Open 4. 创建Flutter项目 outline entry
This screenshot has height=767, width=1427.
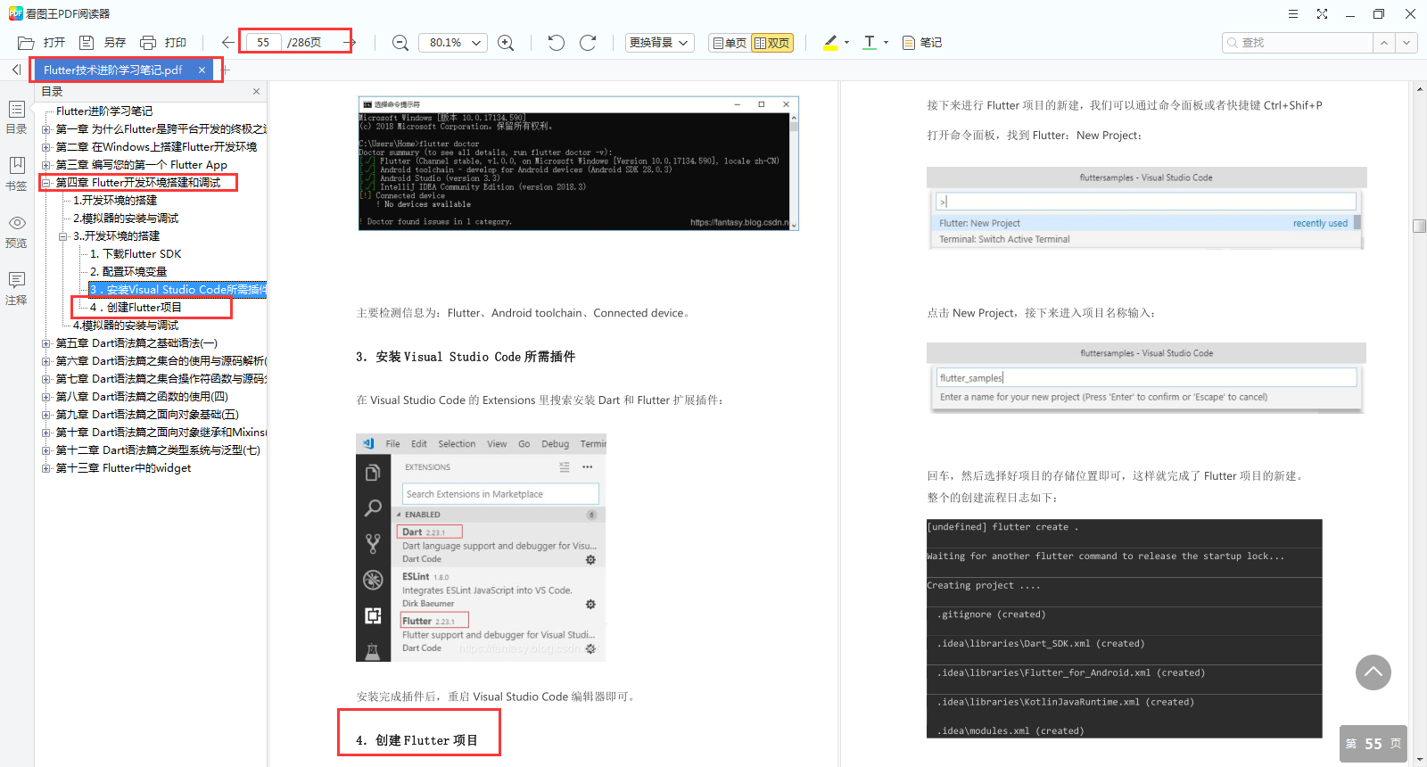tap(136, 308)
